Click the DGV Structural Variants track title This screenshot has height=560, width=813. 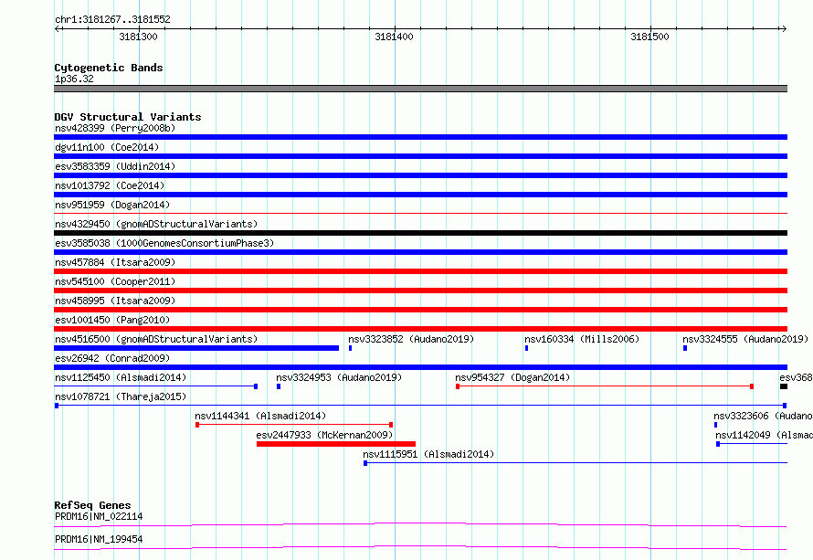128,117
